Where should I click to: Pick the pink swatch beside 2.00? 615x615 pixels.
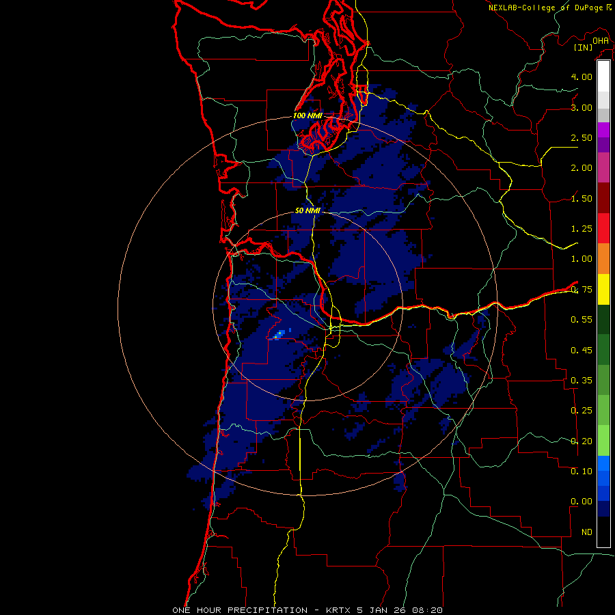point(603,167)
